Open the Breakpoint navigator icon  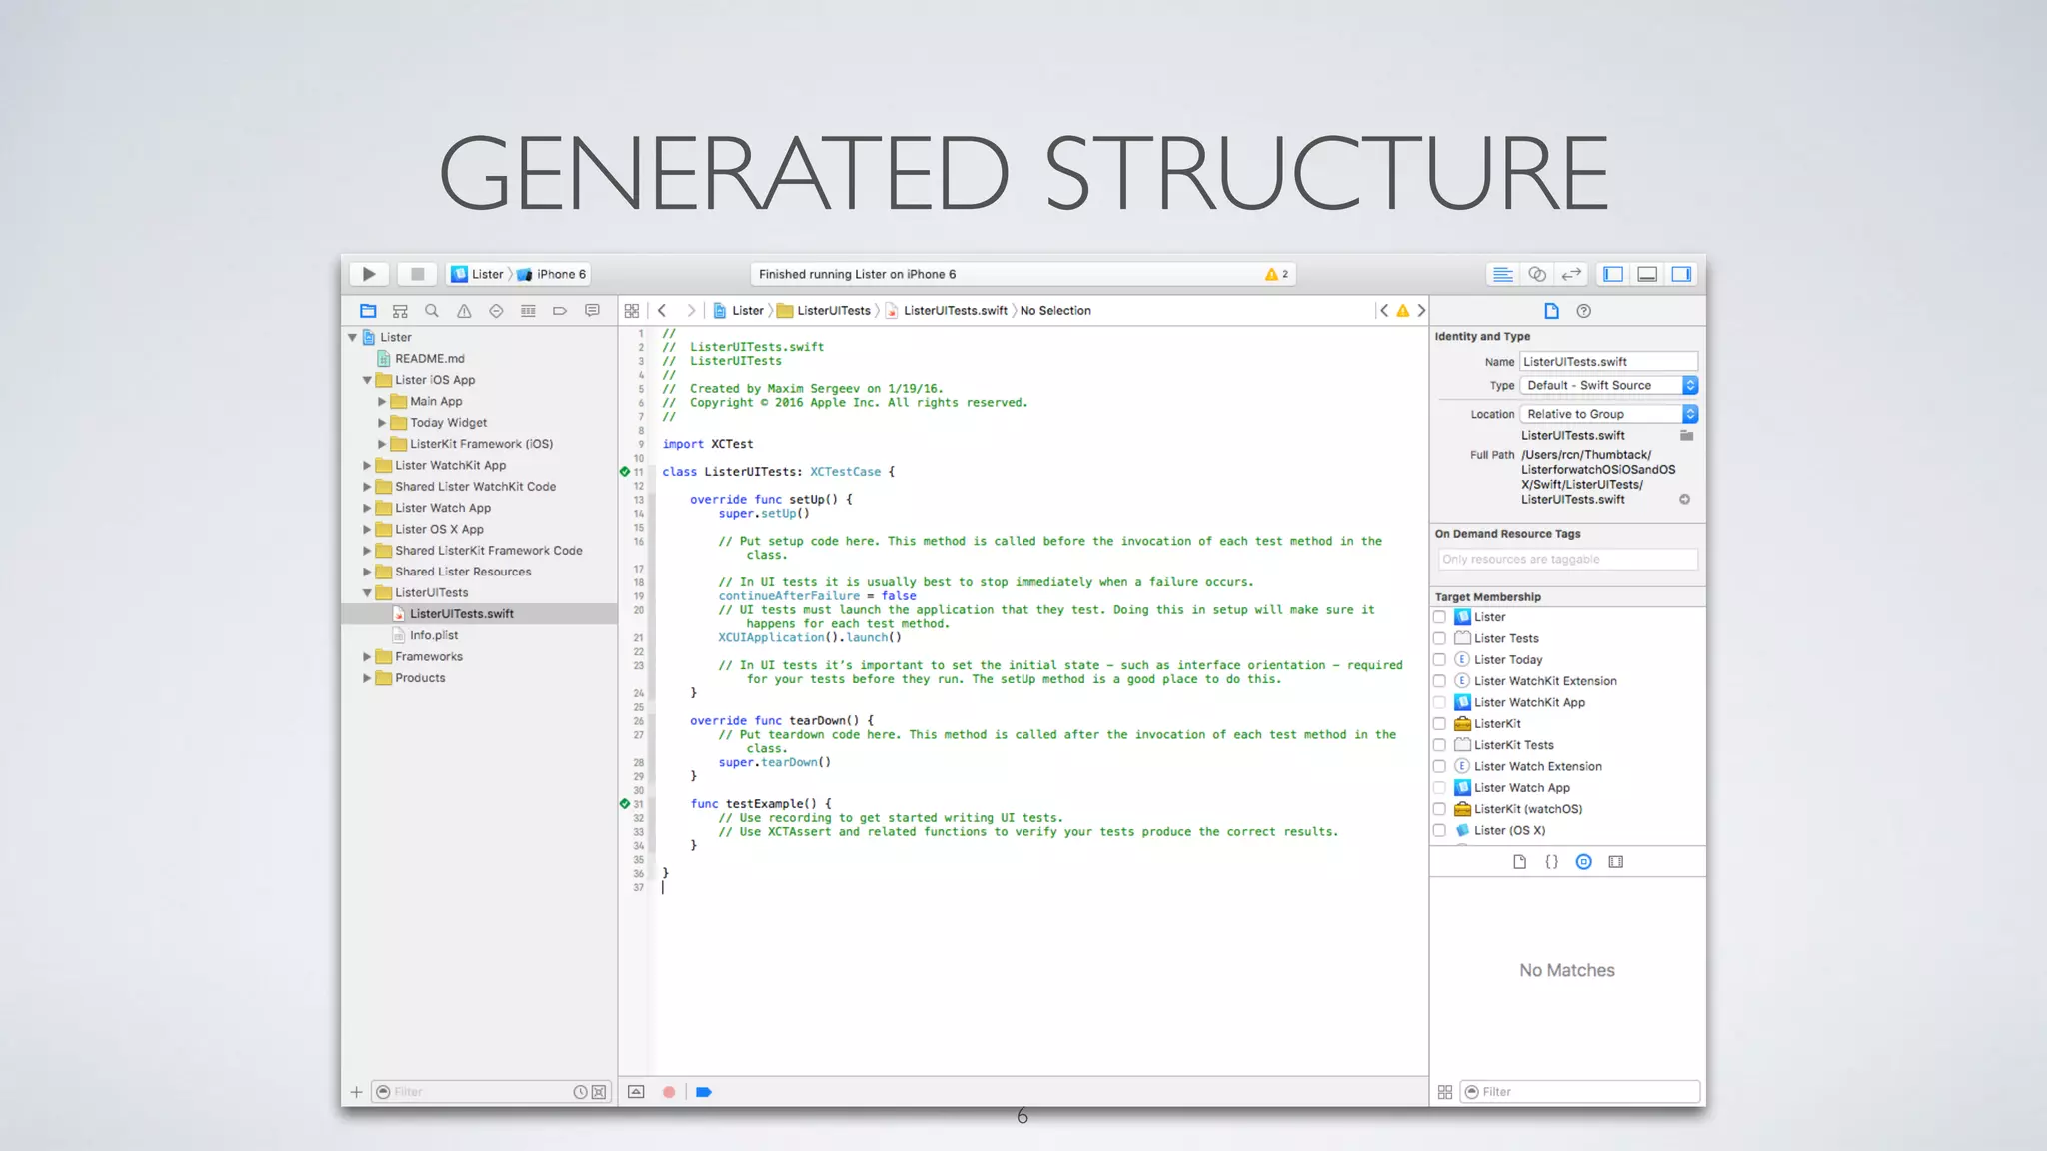(x=560, y=311)
